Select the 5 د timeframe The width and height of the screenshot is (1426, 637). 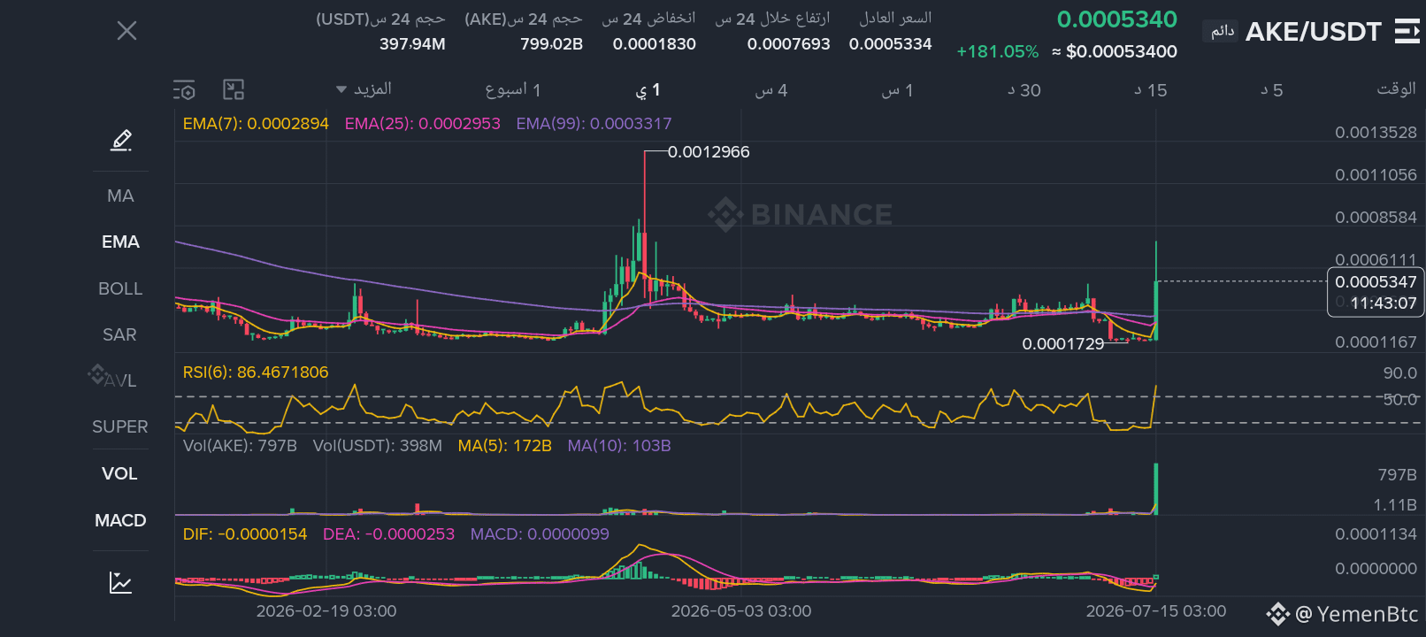(x=1272, y=90)
